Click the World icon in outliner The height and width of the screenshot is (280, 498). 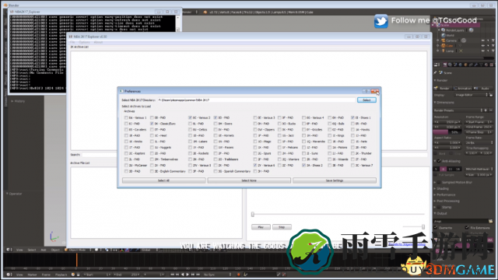(443, 35)
